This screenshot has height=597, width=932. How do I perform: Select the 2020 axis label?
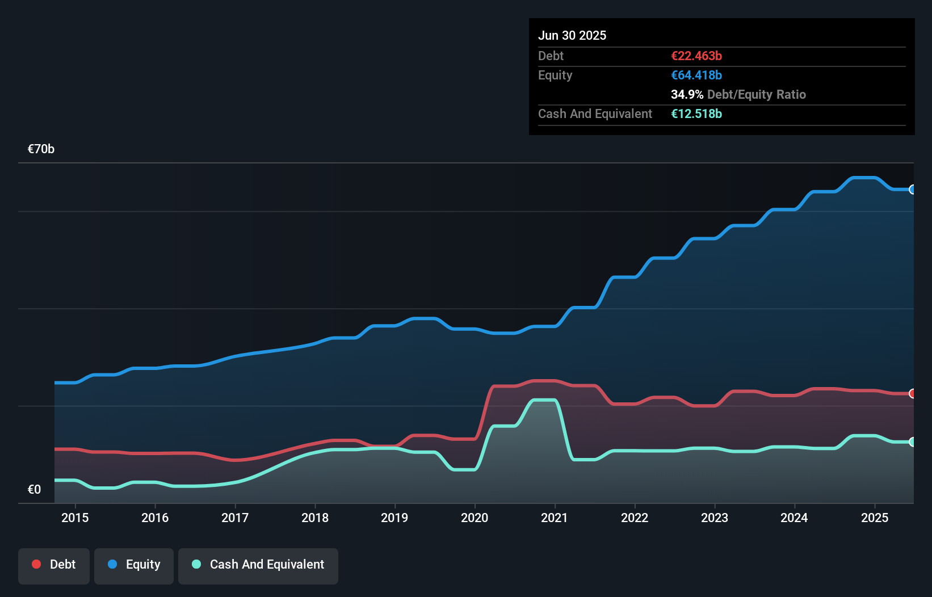[475, 518]
